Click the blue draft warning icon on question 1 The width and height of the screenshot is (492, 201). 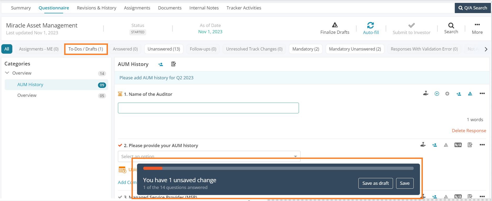click(470, 94)
